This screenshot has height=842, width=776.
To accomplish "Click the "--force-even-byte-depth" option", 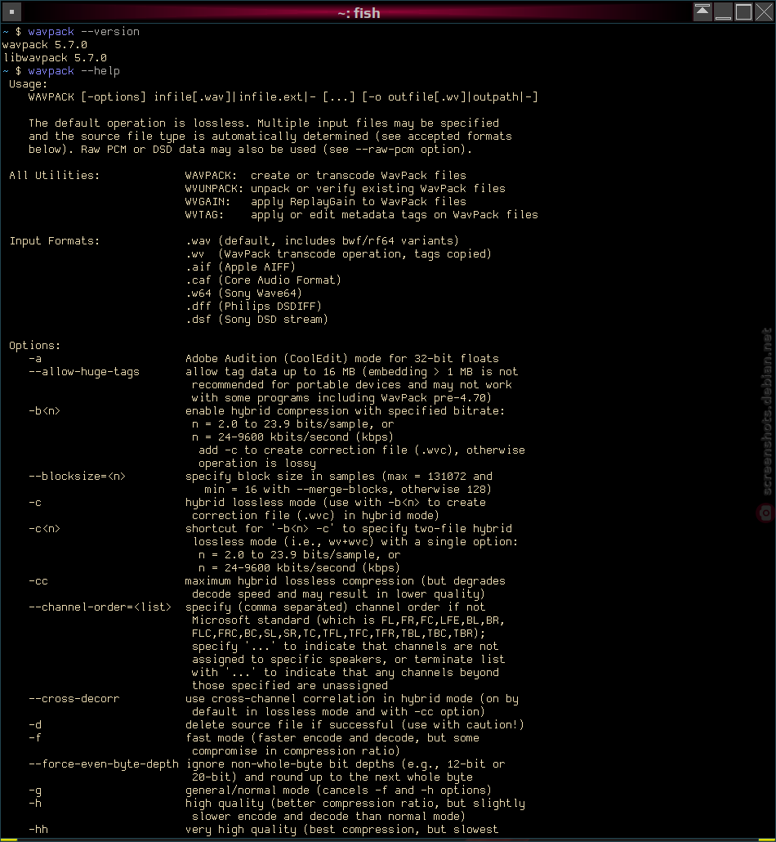I will pos(104,764).
